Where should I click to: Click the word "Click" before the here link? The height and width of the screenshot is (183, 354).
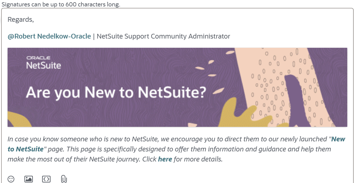(x=149, y=159)
